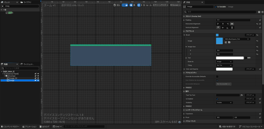Click the Color and Opacity white swatch

pos(224,69)
